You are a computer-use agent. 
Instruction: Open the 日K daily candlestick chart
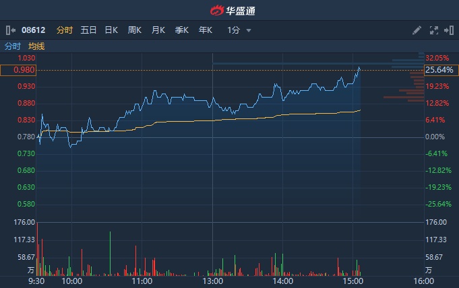tap(111, 30)
